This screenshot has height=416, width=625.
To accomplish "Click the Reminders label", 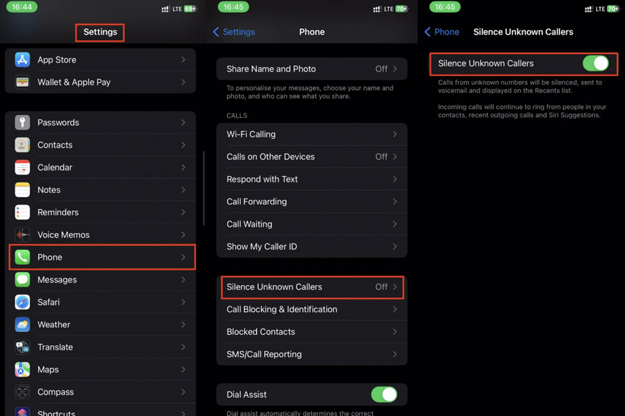I will [58, 212].
